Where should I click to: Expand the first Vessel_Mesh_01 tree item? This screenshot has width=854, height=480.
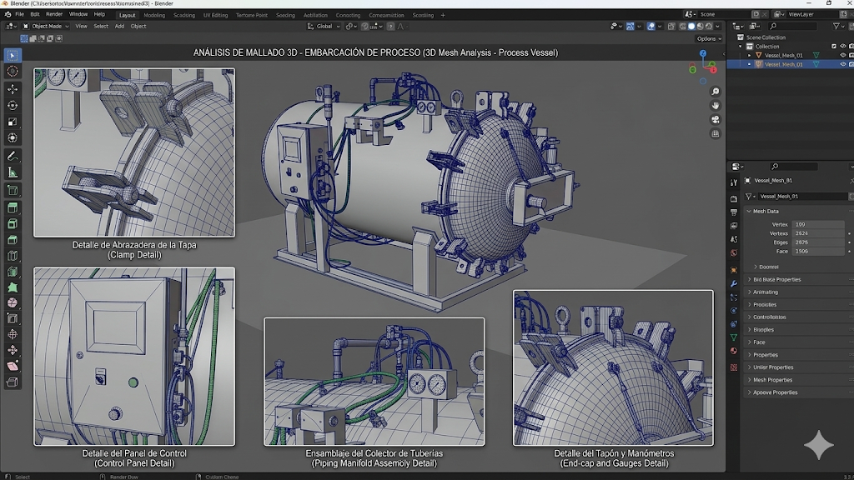(x=750, y=55)
